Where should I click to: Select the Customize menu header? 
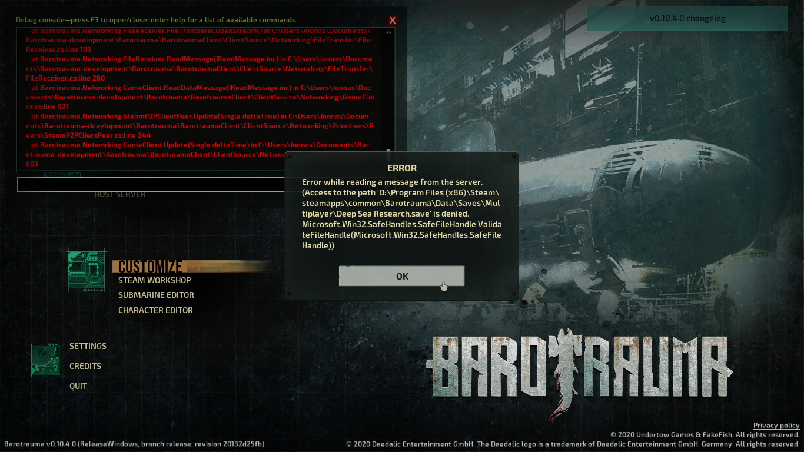[x=150, y=266]
